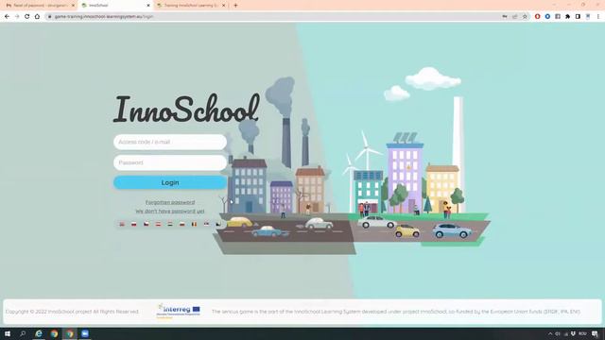This screenshot has height=340, width=605.
Task: Close the Training InnoSchool Learning tab
Action: pyautogui.click(x=223, y=6)
